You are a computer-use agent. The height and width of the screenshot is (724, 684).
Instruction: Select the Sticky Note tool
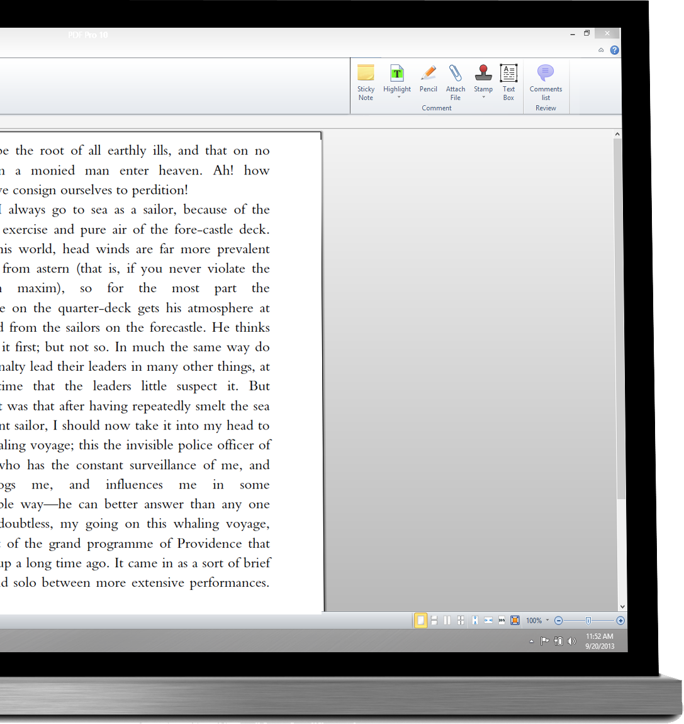366,82
